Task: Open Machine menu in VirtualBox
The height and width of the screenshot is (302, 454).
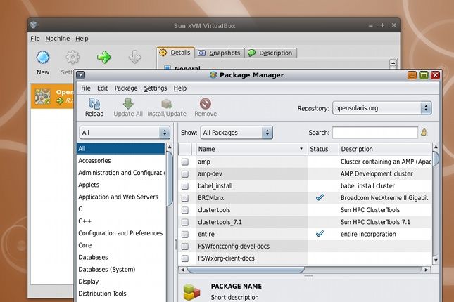Action: [57, 39]
